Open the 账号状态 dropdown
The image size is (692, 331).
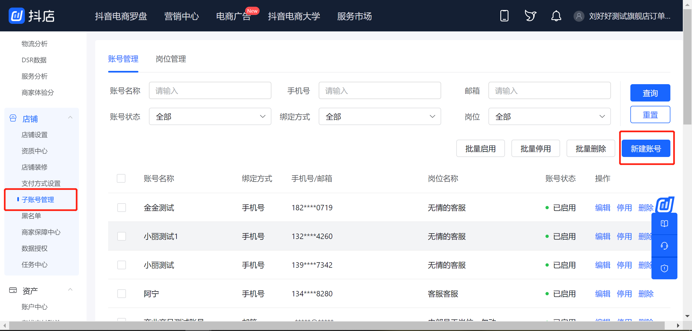(210, 116)
